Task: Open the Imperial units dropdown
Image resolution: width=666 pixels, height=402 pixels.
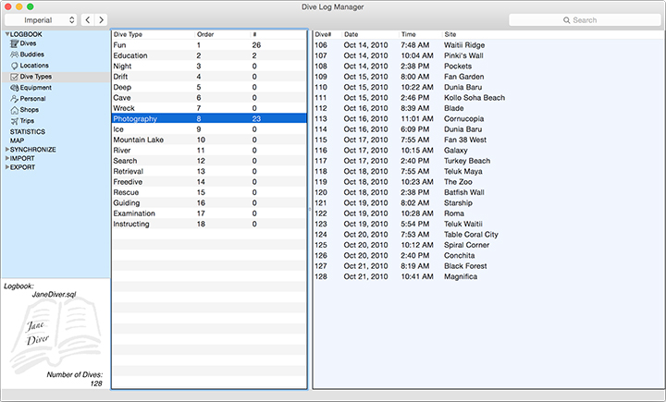Action: (41, 19)
